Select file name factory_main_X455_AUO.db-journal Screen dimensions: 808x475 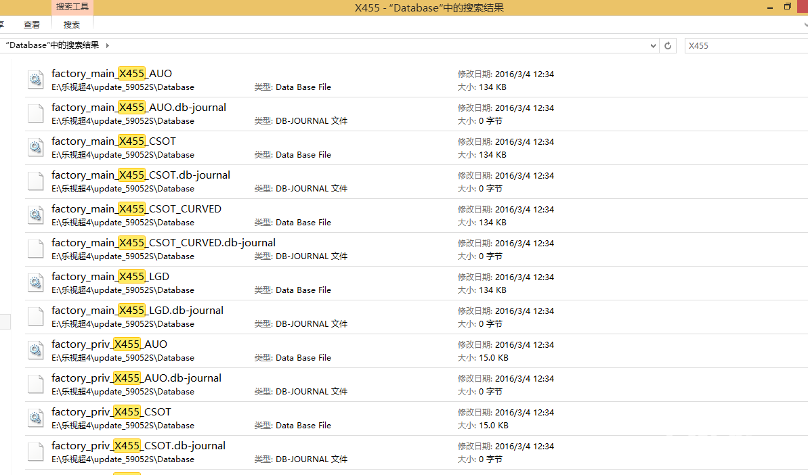click(x=139, y=108)
